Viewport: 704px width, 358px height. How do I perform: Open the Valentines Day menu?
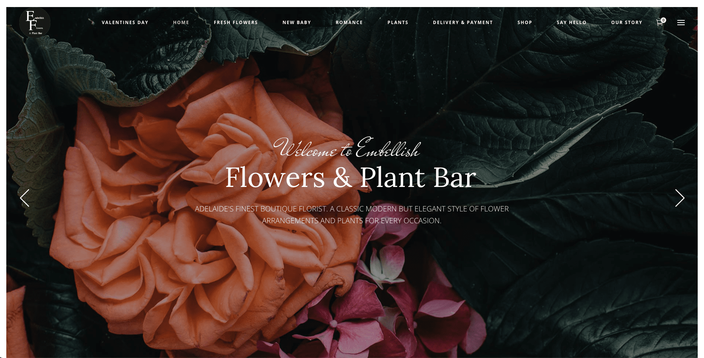tap(125, 23)
